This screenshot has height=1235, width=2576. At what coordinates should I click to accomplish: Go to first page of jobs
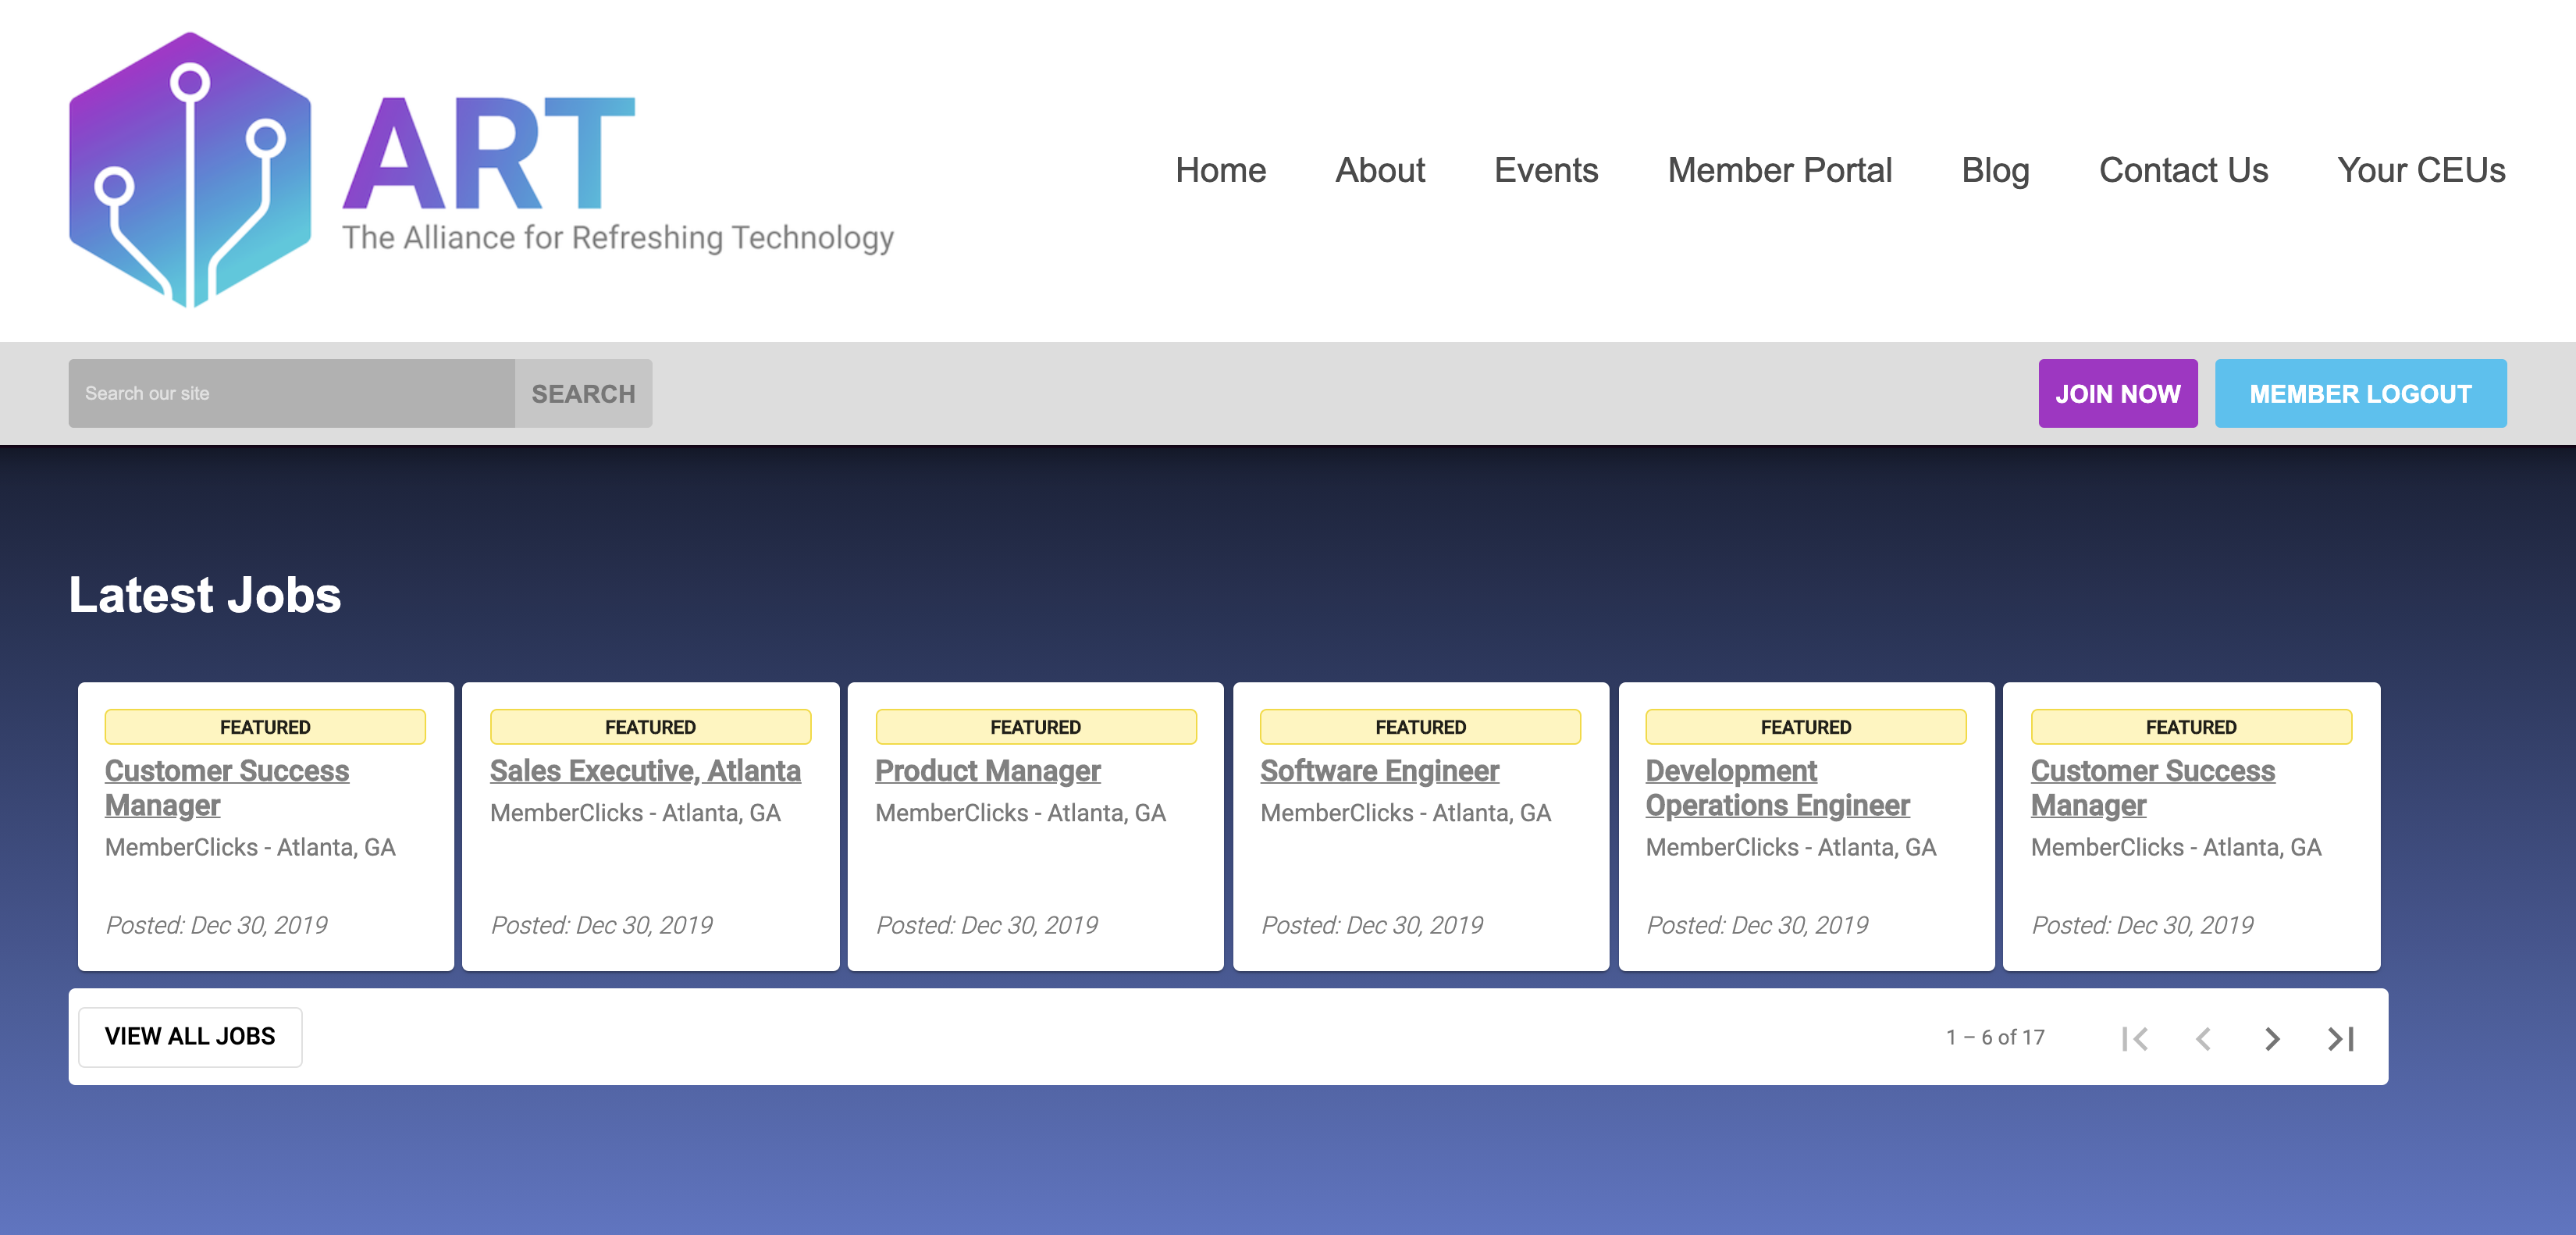pyautogui.click(x=2135, y=1038)
